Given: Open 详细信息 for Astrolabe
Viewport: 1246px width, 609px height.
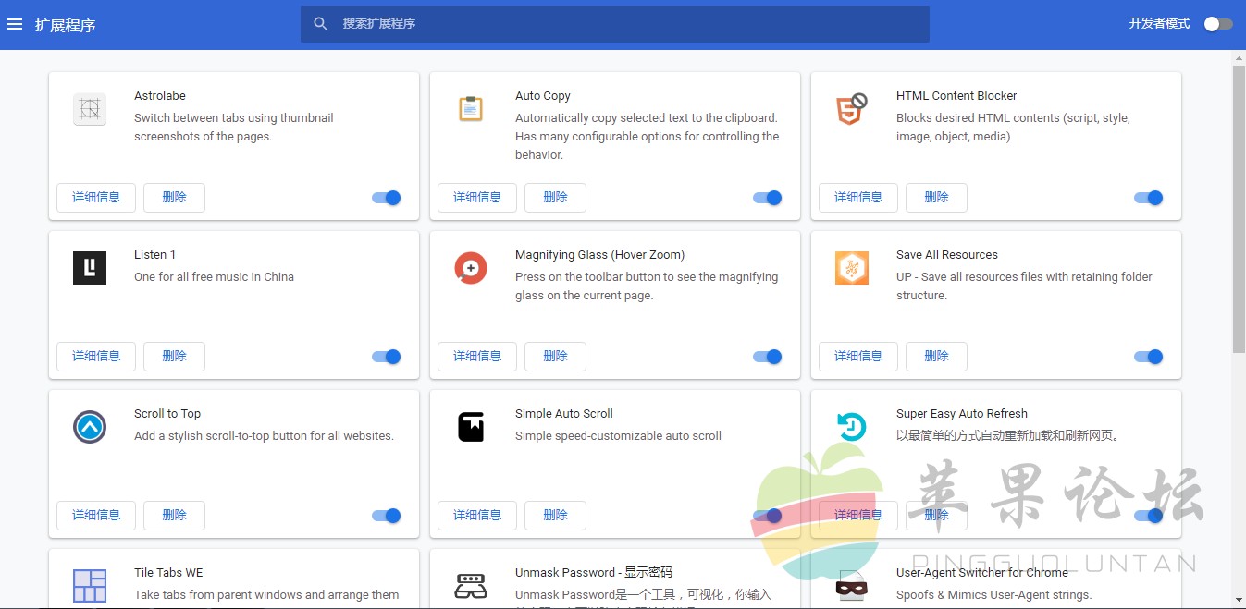Looking at the screenshot, I should (96, 198).
